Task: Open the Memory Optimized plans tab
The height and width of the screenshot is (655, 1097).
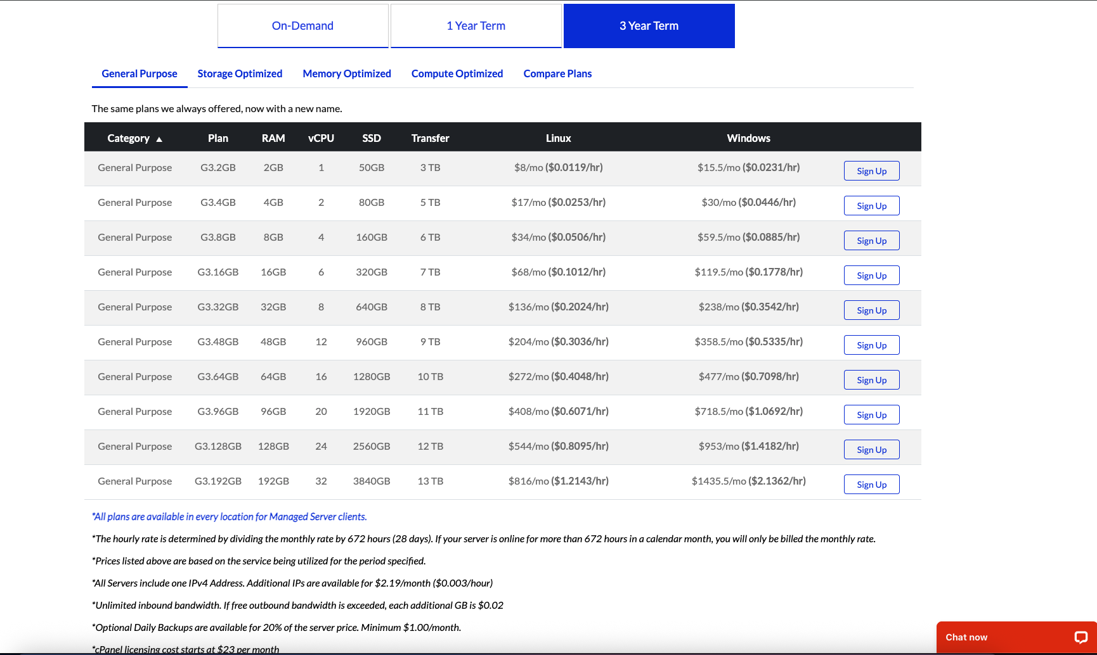Action: (x=347, y=73)
